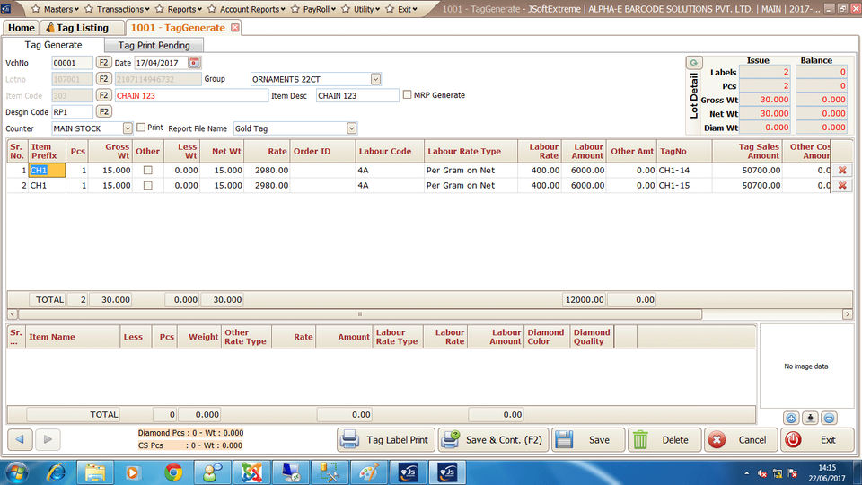
Task: Click the Exit button
Action: point(817,439)
